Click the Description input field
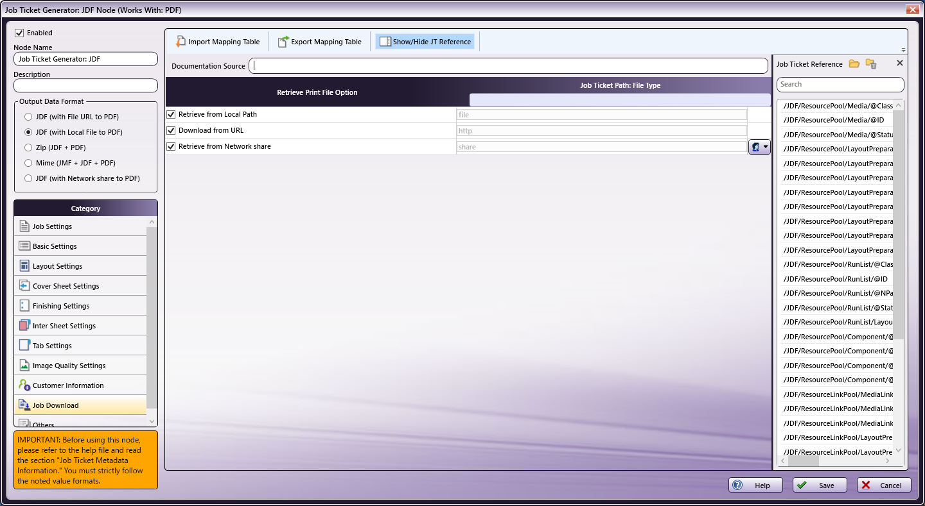 85,85
